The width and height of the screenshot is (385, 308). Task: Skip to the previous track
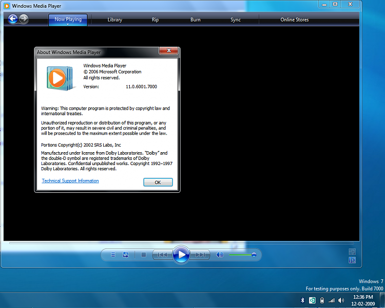(162, 255)
